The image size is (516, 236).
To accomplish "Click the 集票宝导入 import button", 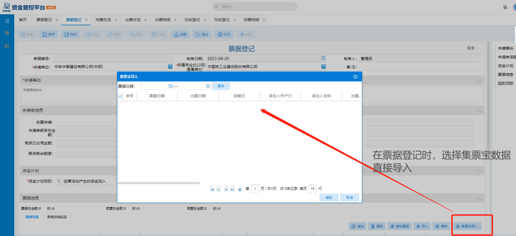I will 466,226.
